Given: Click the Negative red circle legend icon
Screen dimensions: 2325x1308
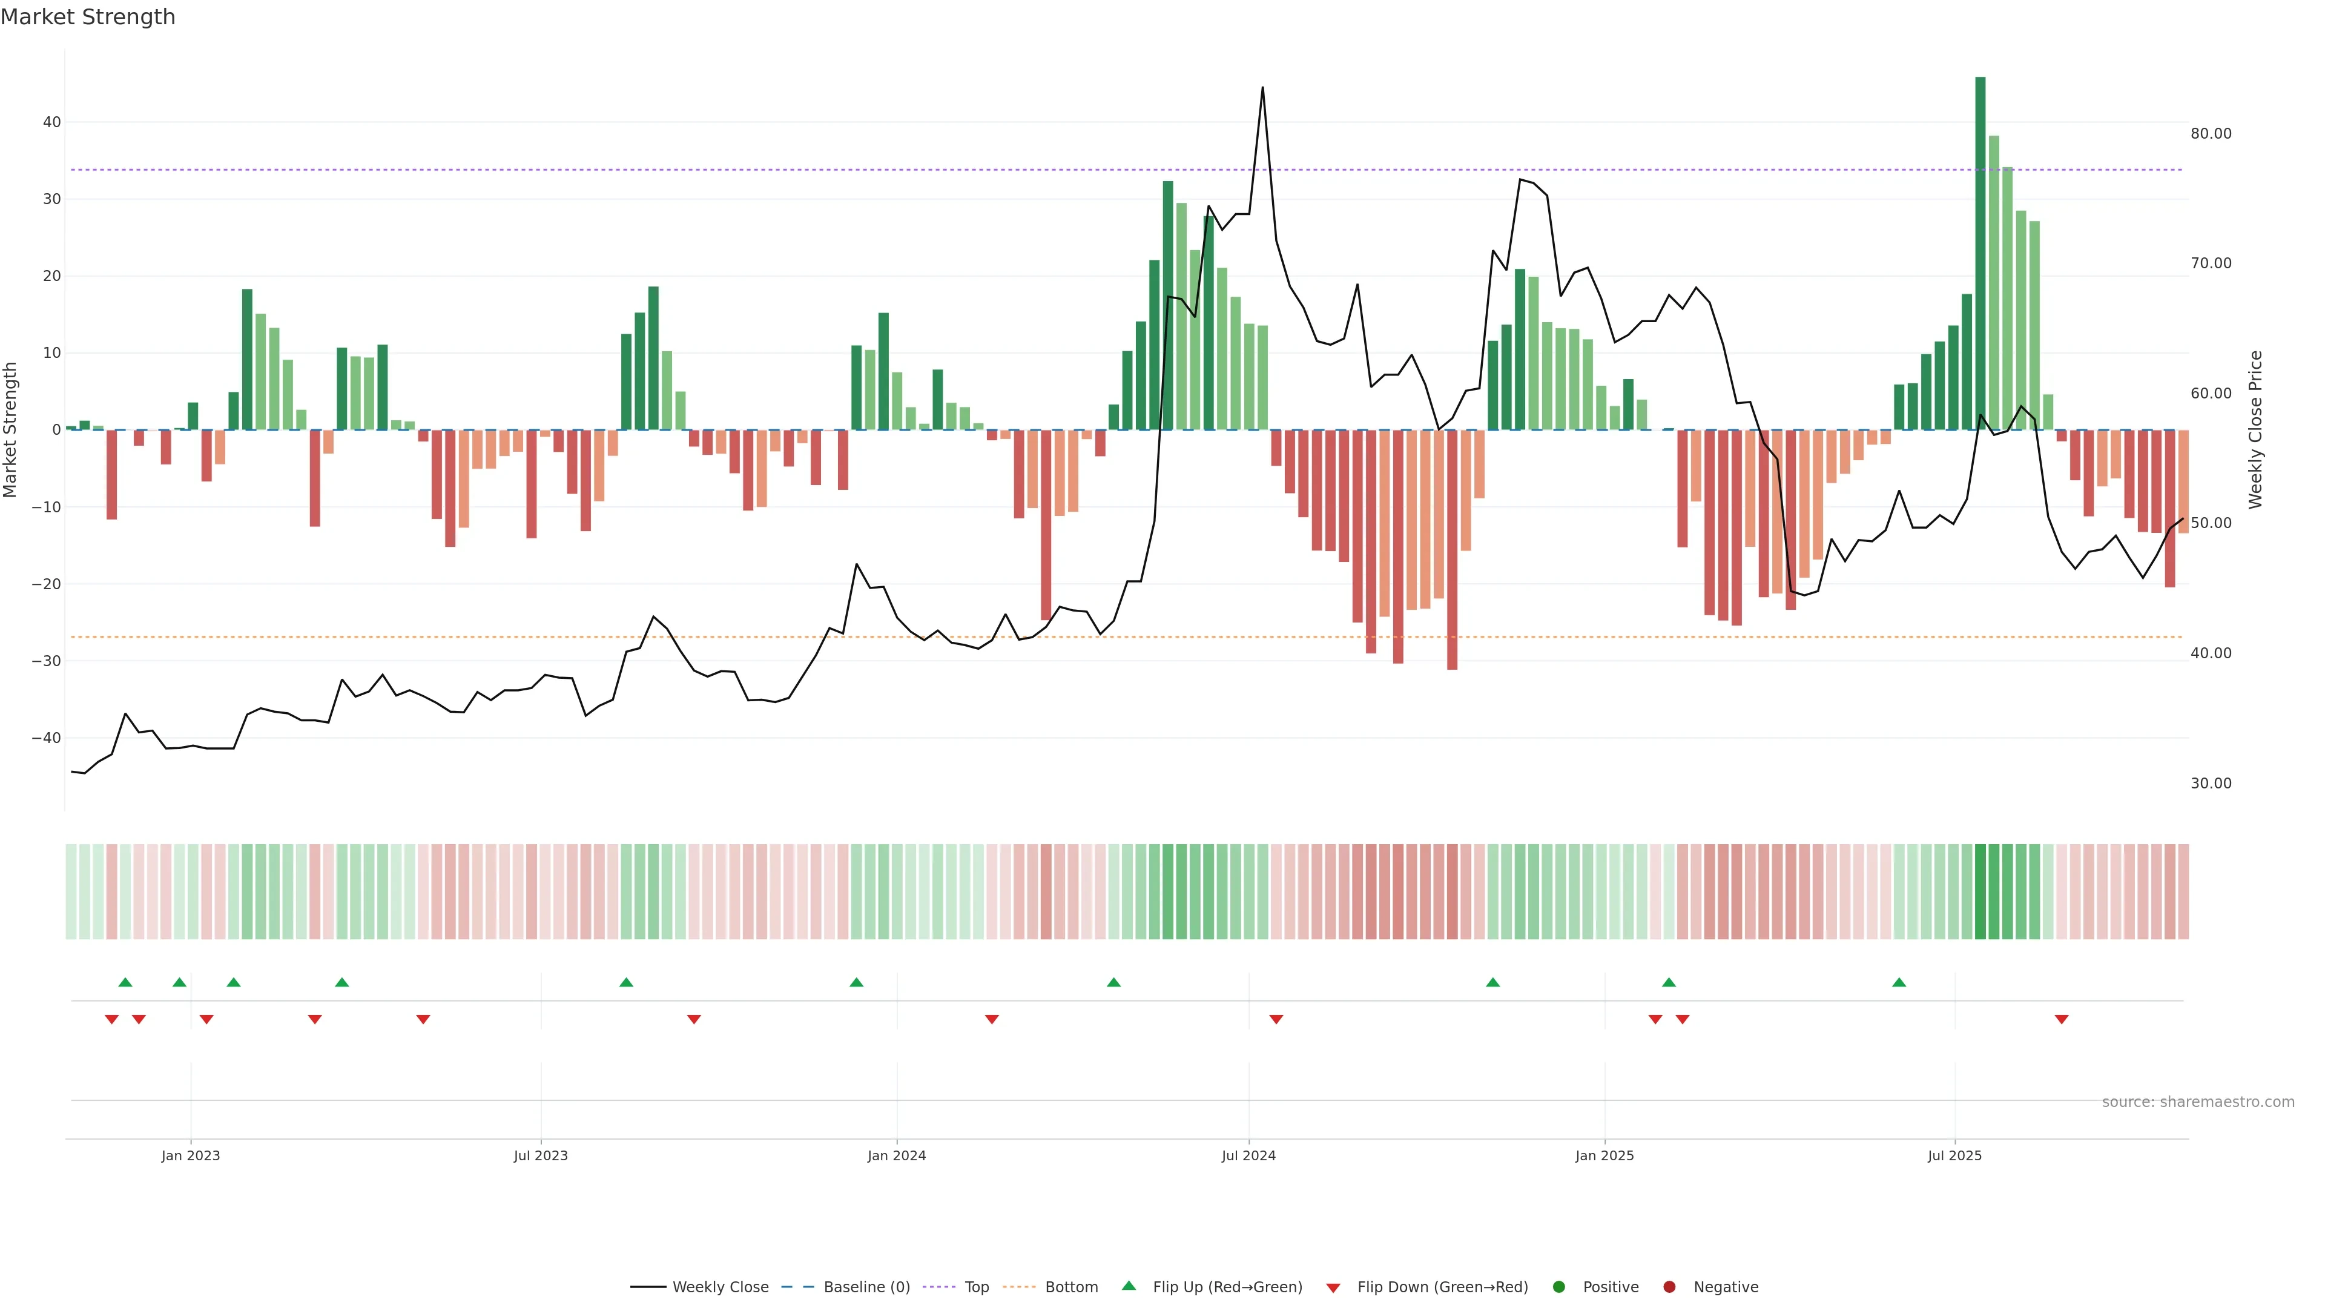Looking at the screenshot, I should [x=1669, y=1287].
